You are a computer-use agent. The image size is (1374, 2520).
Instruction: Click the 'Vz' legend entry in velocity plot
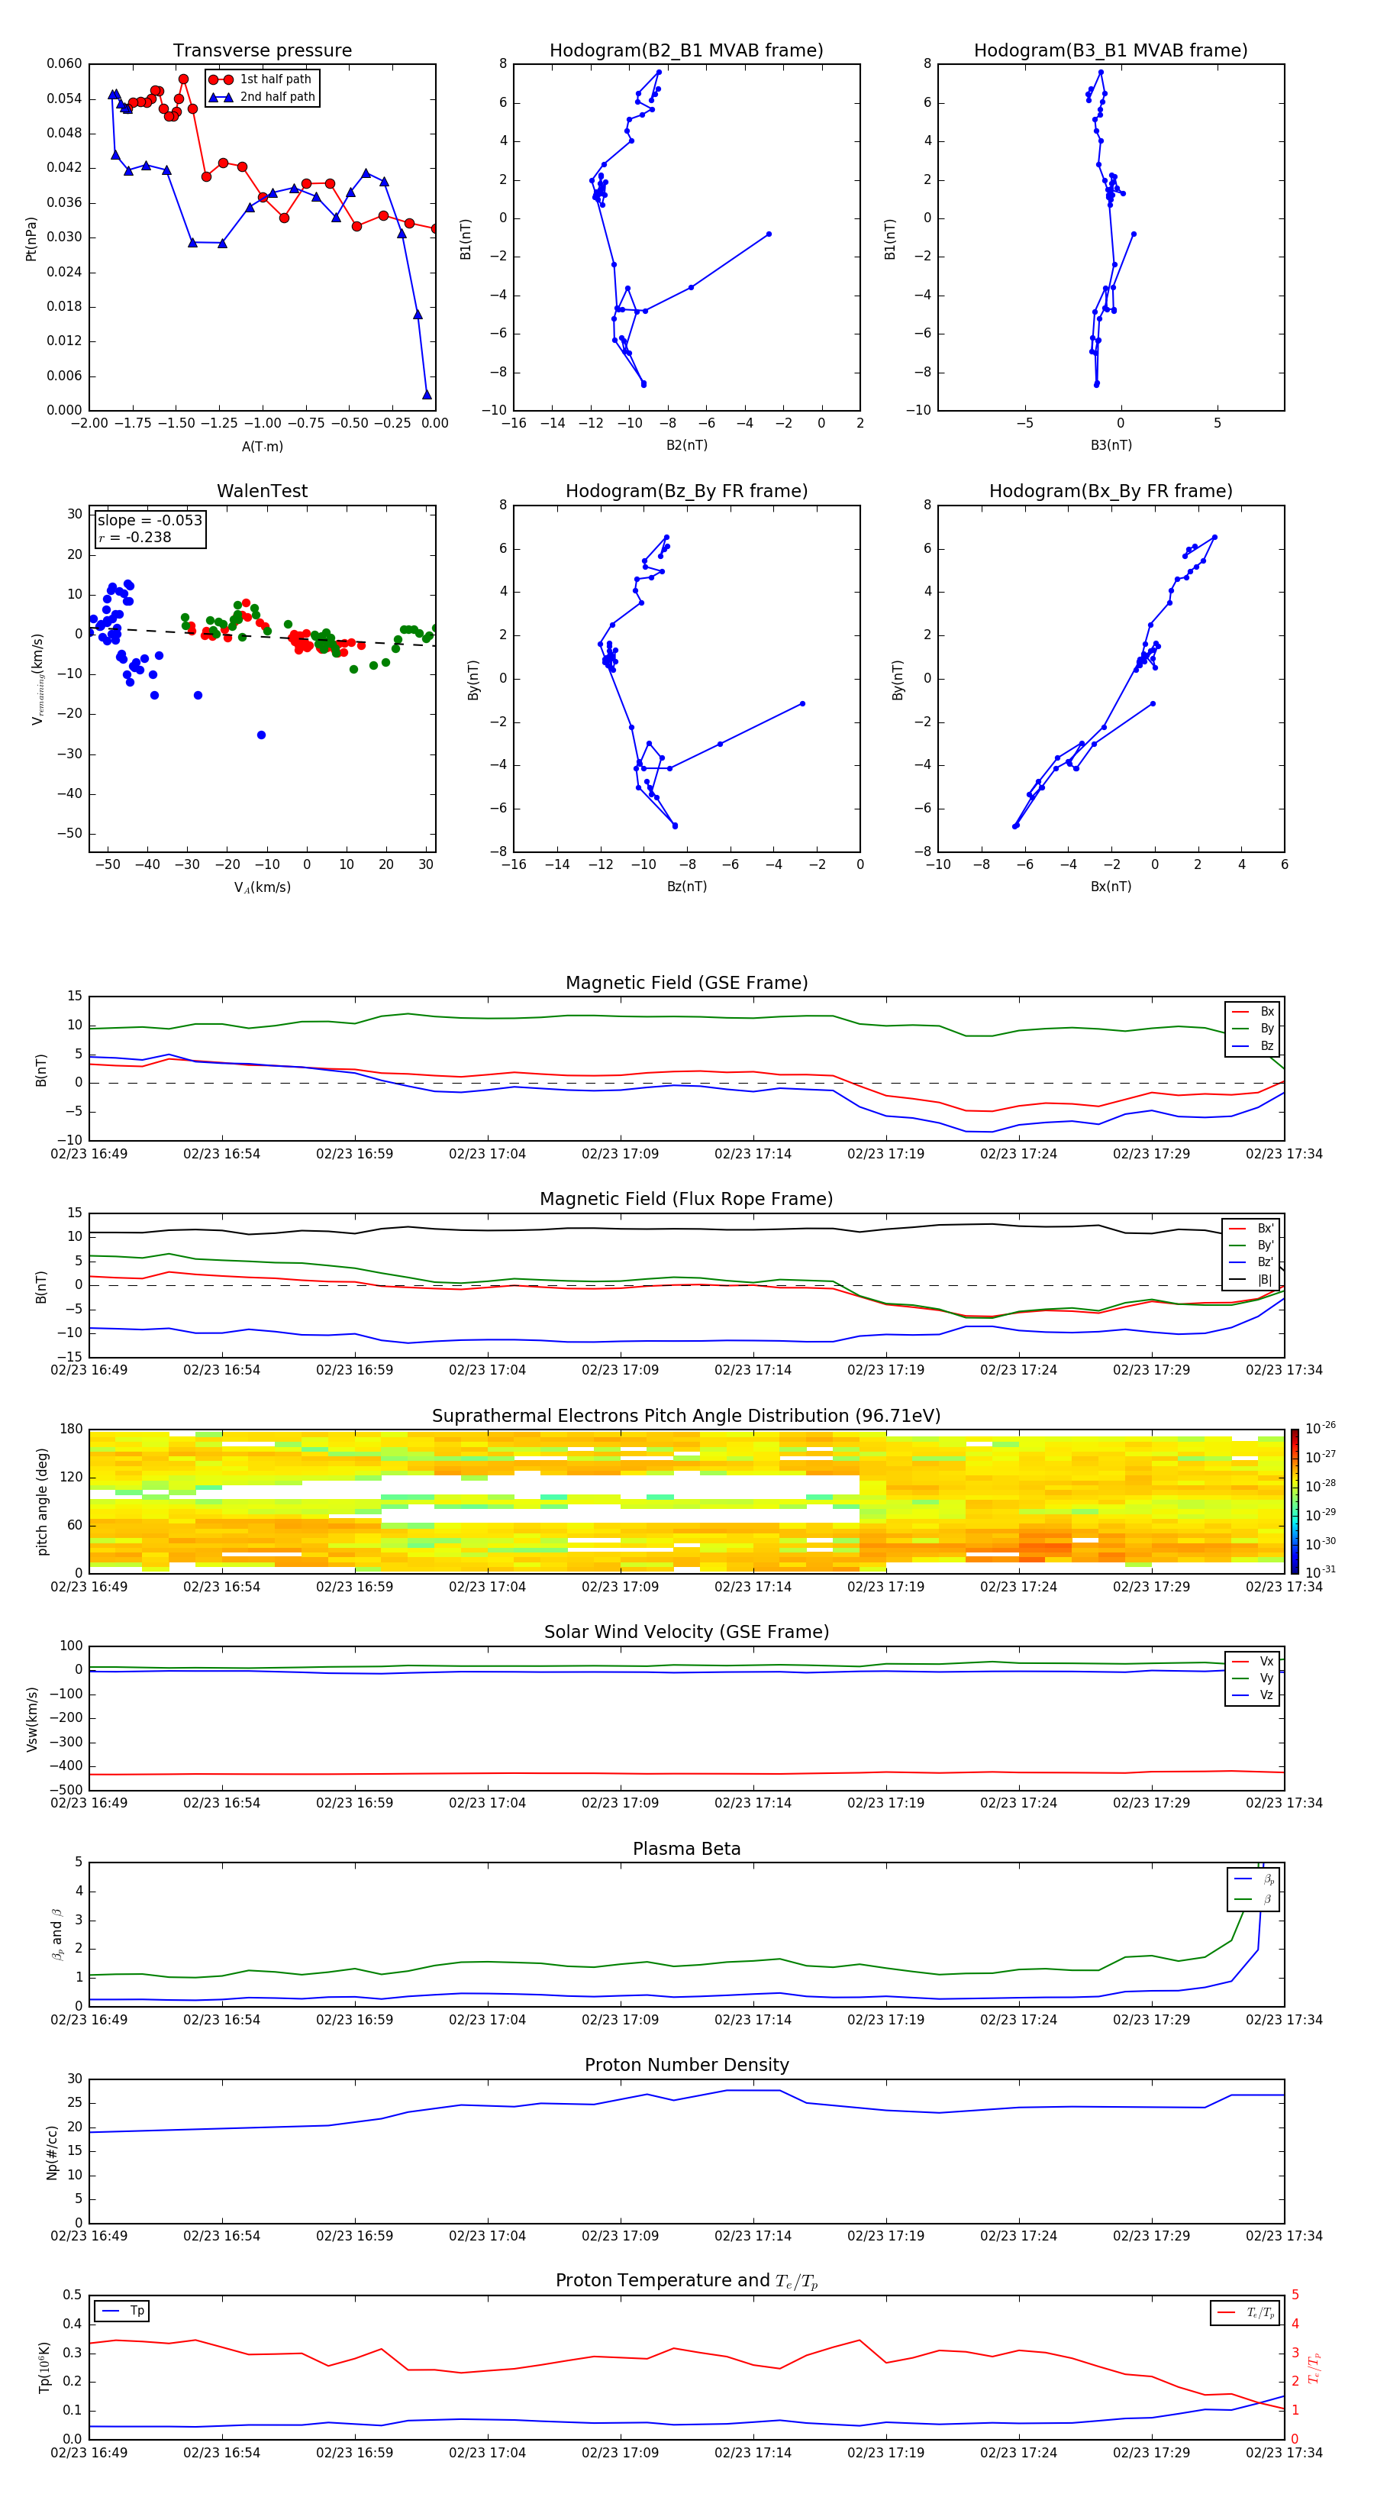1253,1695
